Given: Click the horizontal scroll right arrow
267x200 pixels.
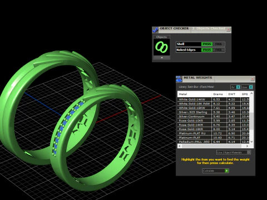Looking at the screenshot, I should point(247,146).
